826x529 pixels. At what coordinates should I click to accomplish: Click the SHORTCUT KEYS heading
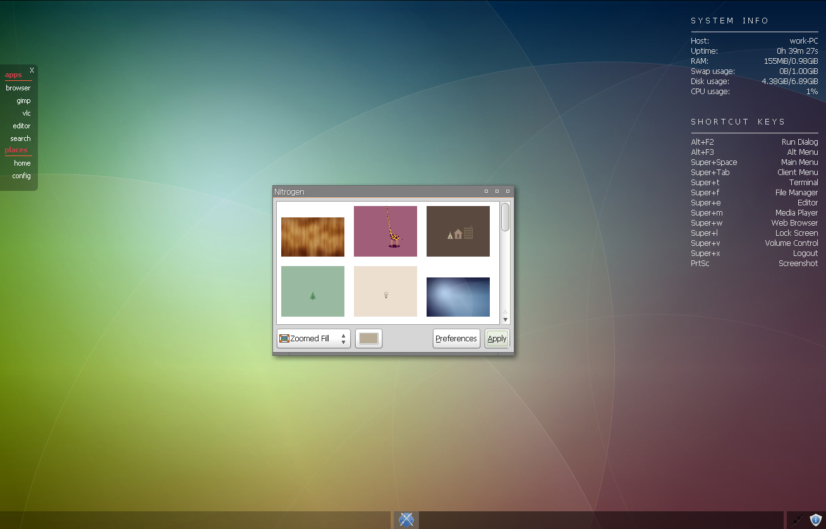click(x=738, y=122)
